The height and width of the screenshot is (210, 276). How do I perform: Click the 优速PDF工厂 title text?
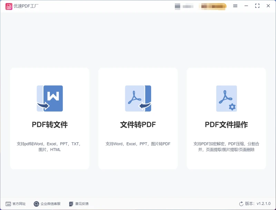pos(26,6)
